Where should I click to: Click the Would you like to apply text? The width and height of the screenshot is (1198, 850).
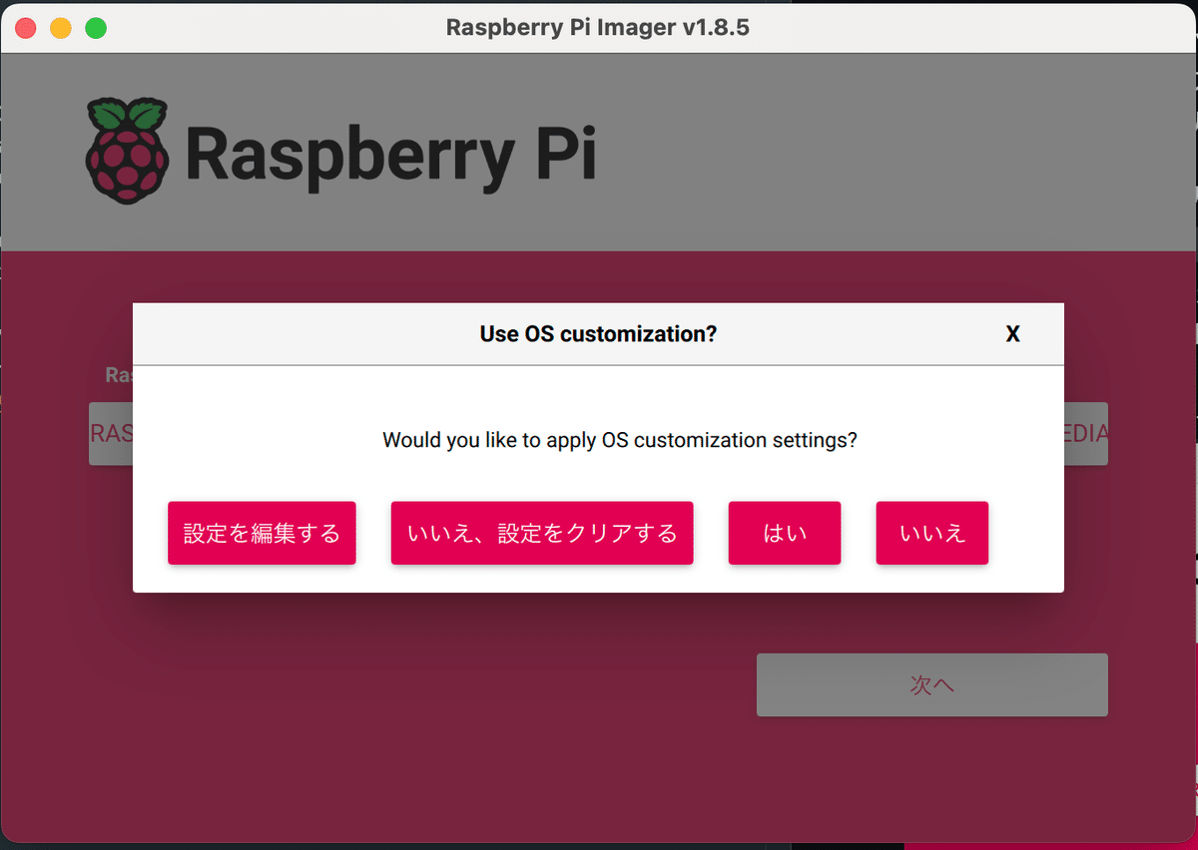(620, 440)
